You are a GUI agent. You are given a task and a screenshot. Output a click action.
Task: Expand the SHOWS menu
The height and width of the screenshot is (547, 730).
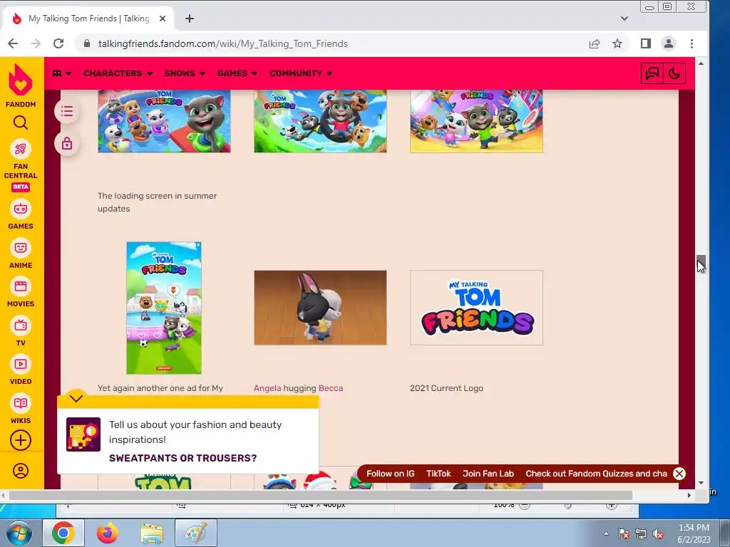185,73
